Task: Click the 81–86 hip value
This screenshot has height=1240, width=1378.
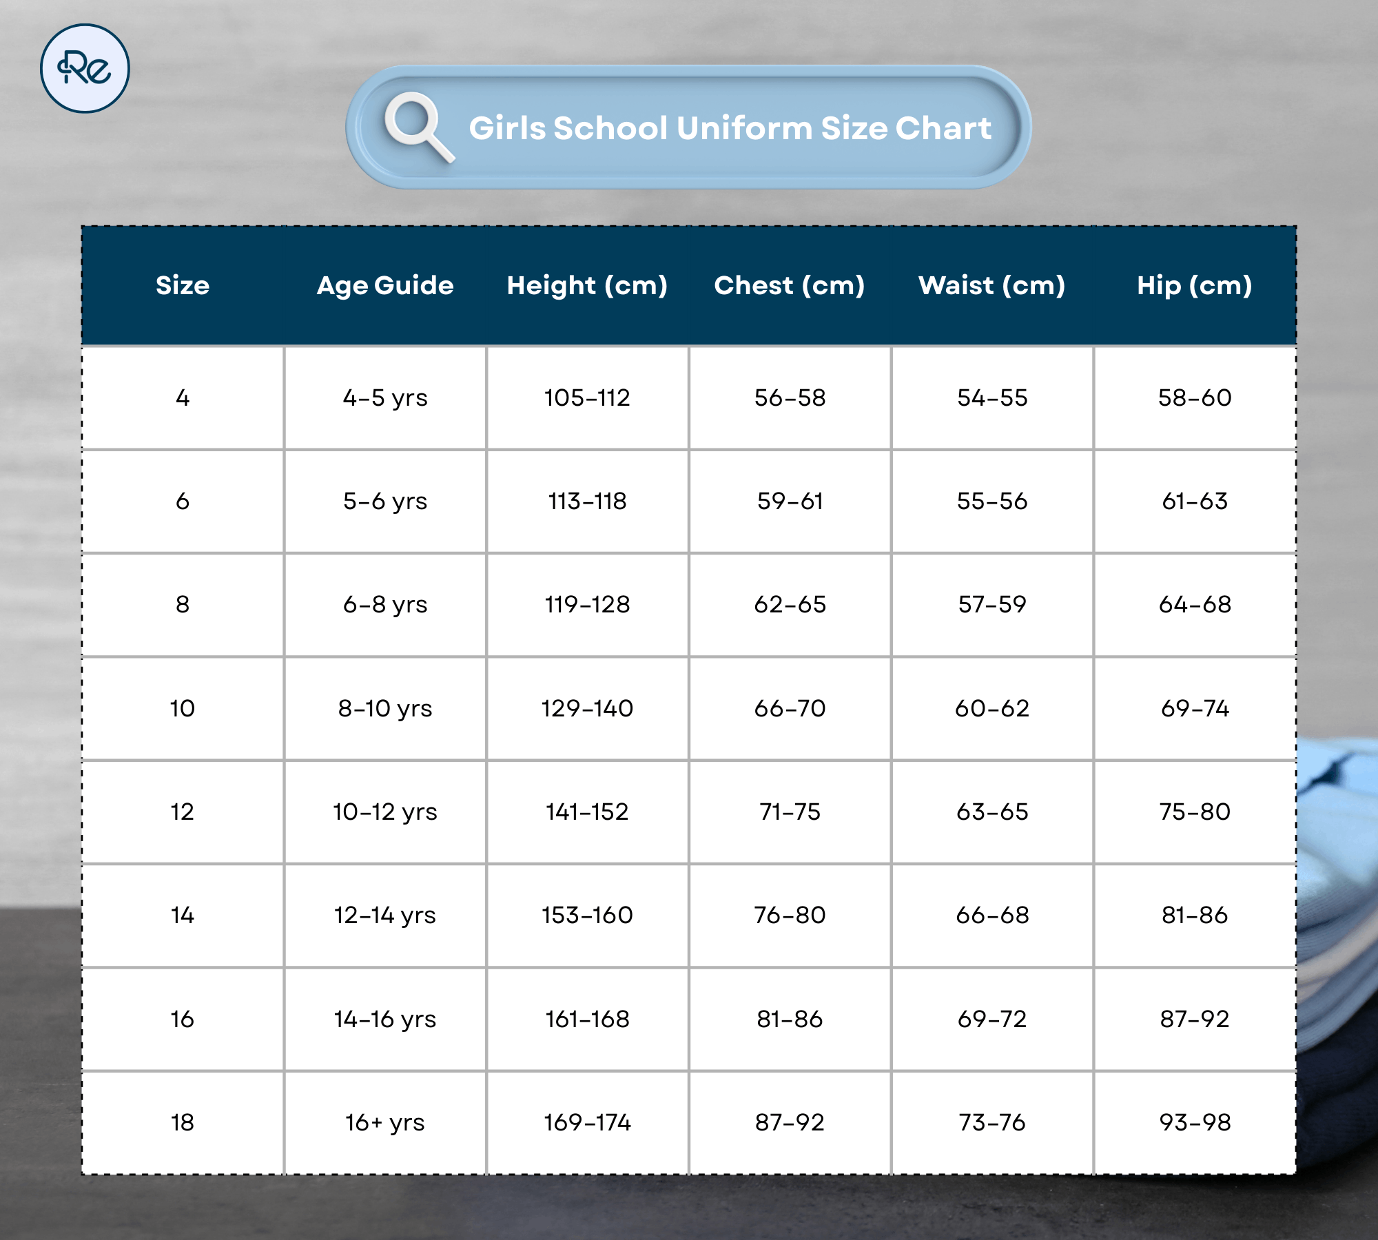Action: point(1194,915)
